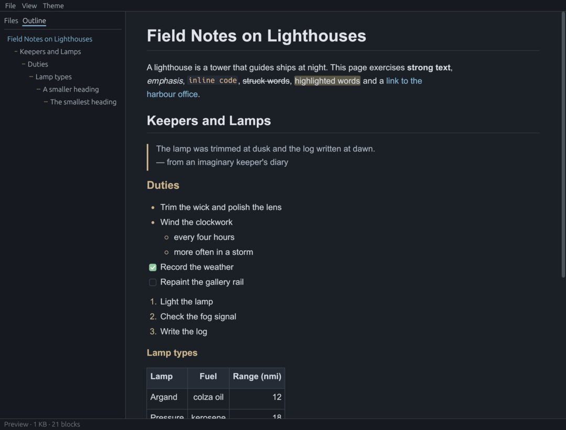566x430 pixels.
Task: Click the Range (nmi) table column header
Action: point(257,378)
